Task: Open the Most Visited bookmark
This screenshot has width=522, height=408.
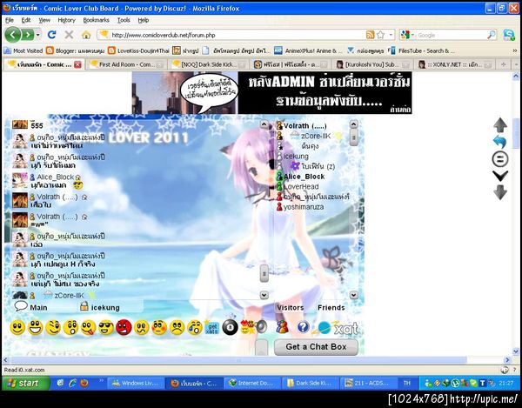Action: pyautogui.click(x=23, y=50)
